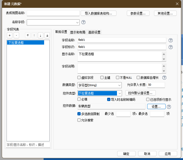Enable the 虚拟字段 checkbox

tap(79, 78)
